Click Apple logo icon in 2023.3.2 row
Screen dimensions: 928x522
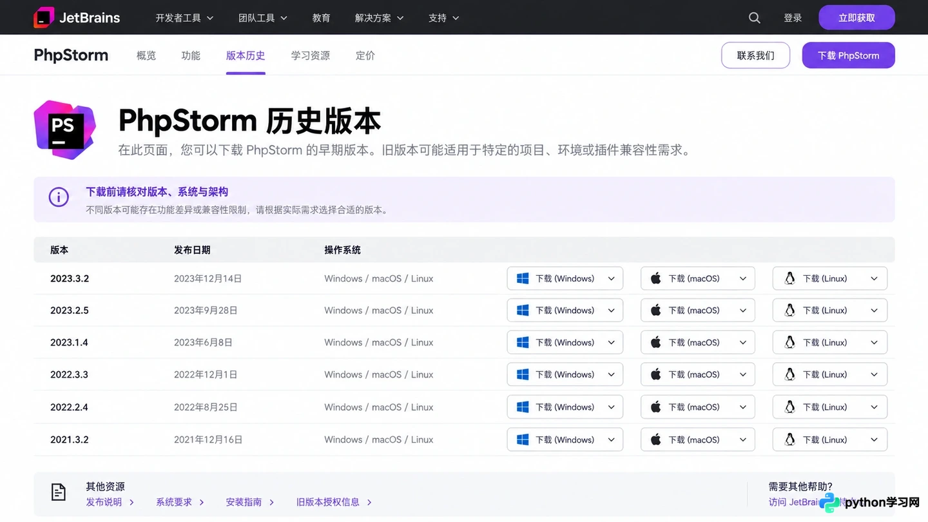pyautogui.click(x=656, y=278)
